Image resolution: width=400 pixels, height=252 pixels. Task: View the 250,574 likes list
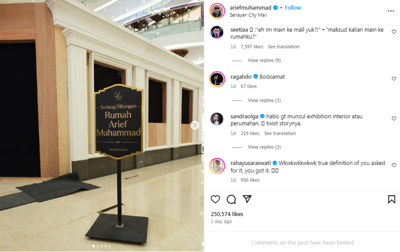[x=227, y=214]
